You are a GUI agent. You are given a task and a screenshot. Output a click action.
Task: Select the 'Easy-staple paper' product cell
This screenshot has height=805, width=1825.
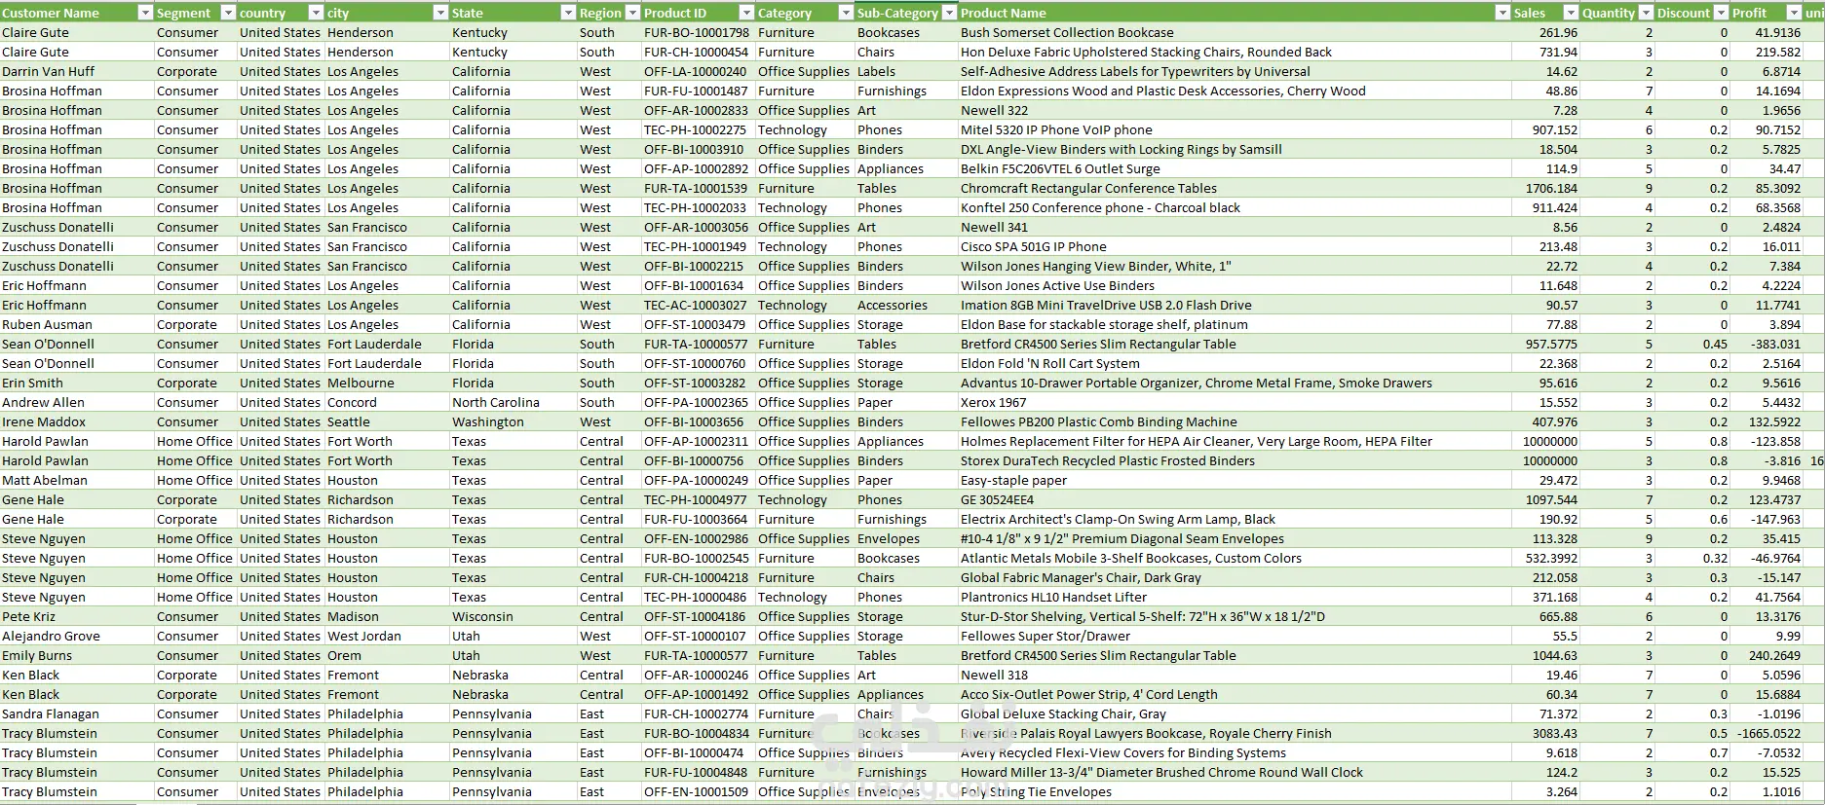pyautogui.click(x=1235, y=480)
